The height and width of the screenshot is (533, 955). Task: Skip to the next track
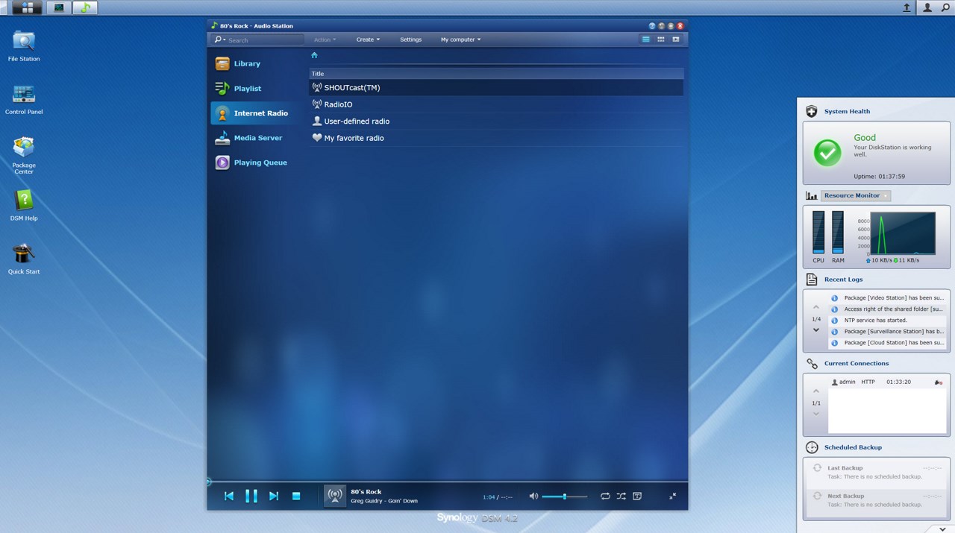tap(274, 496)
